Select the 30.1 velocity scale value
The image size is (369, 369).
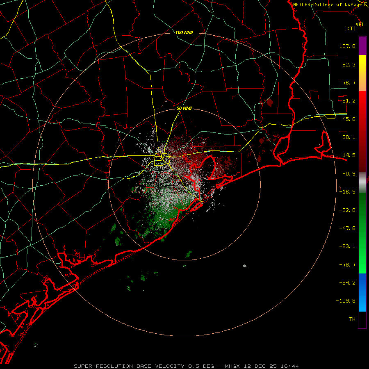(x=349, y=137)
